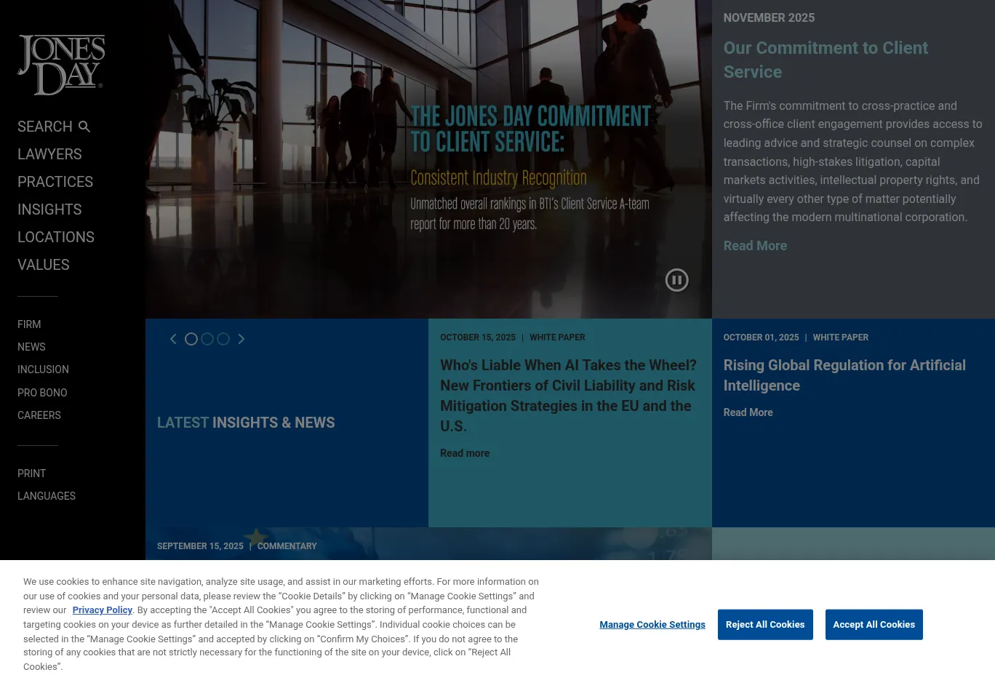Open Manage Cookie Settings link
Image resolution: width=995 pixels, height=691 pixels.
click(x=652, y=625)
